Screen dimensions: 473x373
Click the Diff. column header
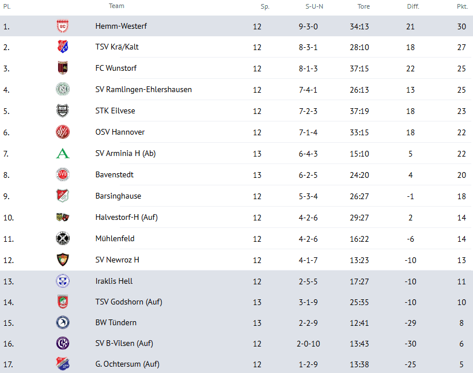click(413, 6)
